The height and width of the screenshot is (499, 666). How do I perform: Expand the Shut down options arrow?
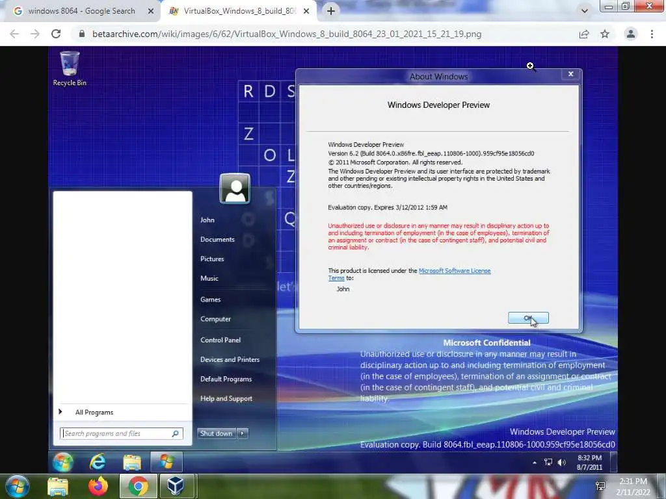243,433
